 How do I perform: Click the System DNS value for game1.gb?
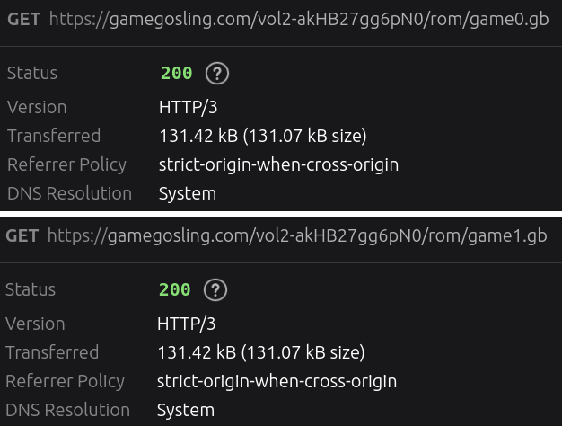point(186,410)
